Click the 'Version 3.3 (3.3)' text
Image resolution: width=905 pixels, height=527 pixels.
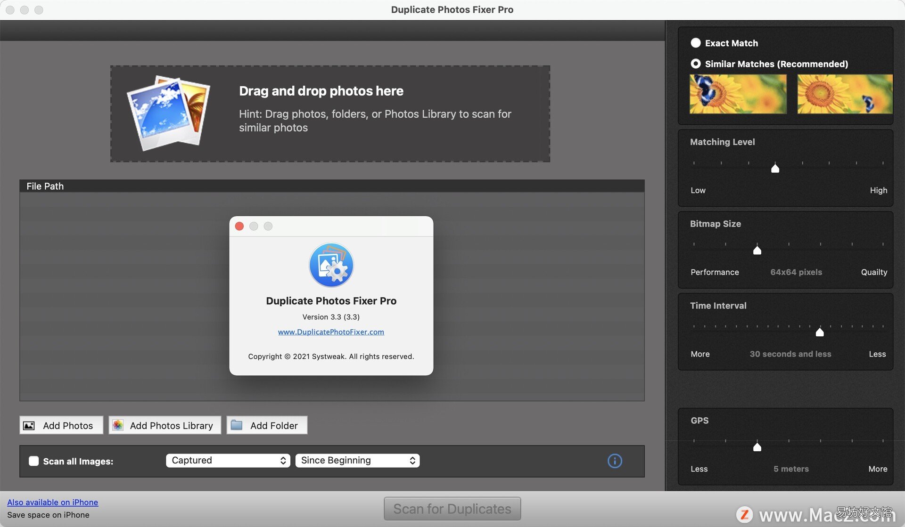[x=331, y=317]
